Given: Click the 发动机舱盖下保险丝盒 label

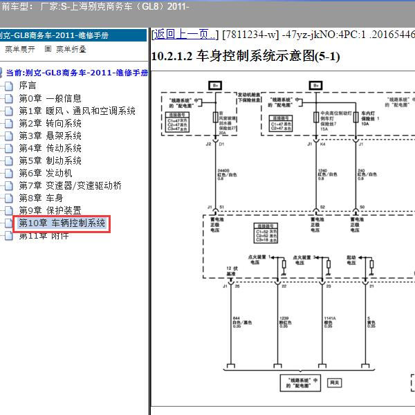Looking at the screenshot, I should coord(249,97).
